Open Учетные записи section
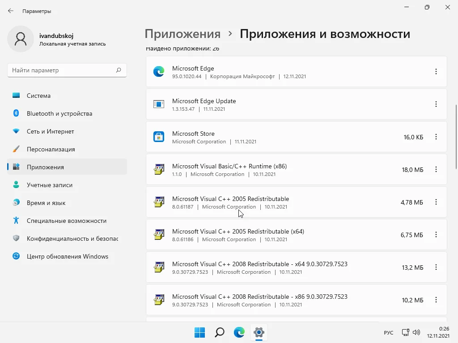 (67, 185)
